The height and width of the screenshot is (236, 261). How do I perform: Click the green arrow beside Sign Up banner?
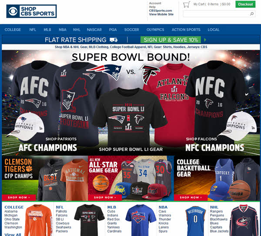tap(205, 40)
